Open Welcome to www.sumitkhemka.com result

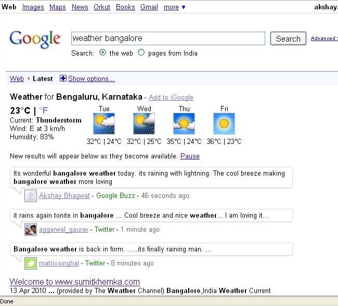[75, 282]
